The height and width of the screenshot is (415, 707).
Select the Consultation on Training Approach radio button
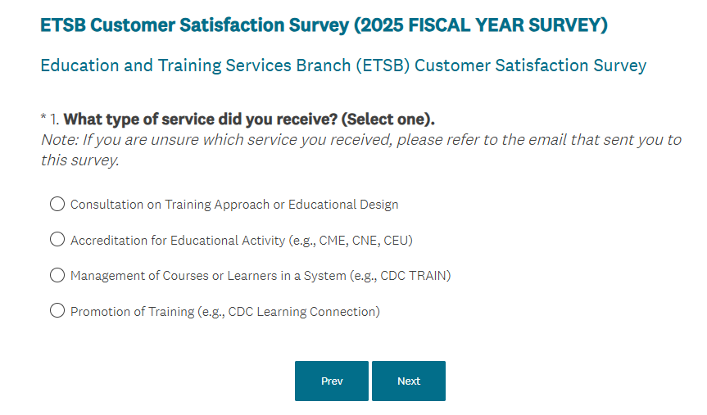coord(57,204)
